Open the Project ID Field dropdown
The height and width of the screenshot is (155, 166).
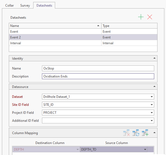pyautogui.click(x=152, y=113)
